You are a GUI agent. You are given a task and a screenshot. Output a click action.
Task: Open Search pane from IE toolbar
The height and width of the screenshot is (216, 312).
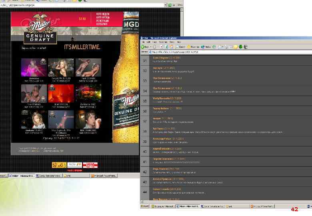tap(180, 47)
